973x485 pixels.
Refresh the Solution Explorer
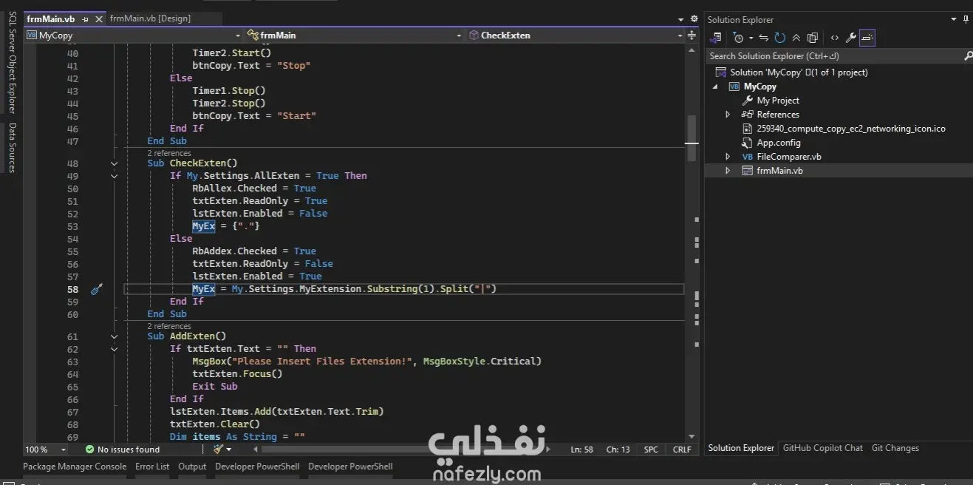780,38
